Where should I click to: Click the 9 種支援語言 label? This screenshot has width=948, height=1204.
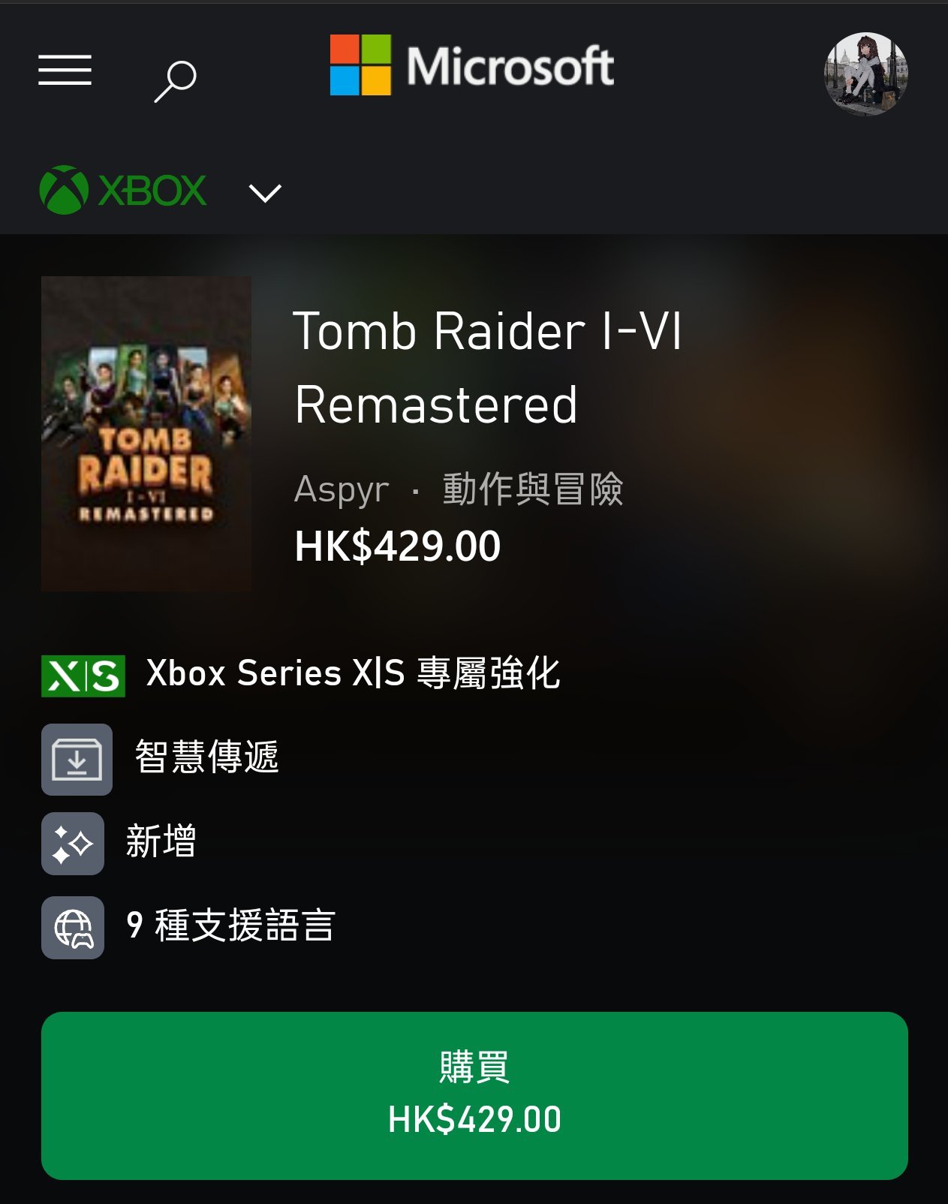(231, 926)
